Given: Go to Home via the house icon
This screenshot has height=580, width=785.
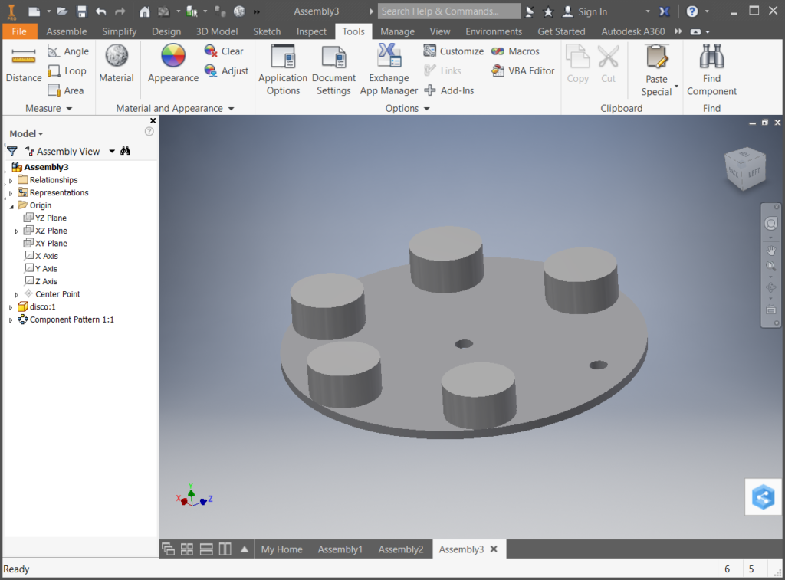Looking at the screenshot, I should click(x=145, y=11).
